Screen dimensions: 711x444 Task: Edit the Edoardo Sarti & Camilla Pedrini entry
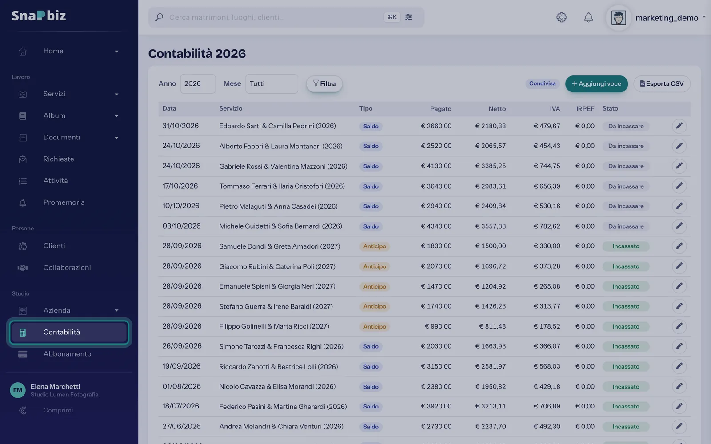(x=679, y=126)
